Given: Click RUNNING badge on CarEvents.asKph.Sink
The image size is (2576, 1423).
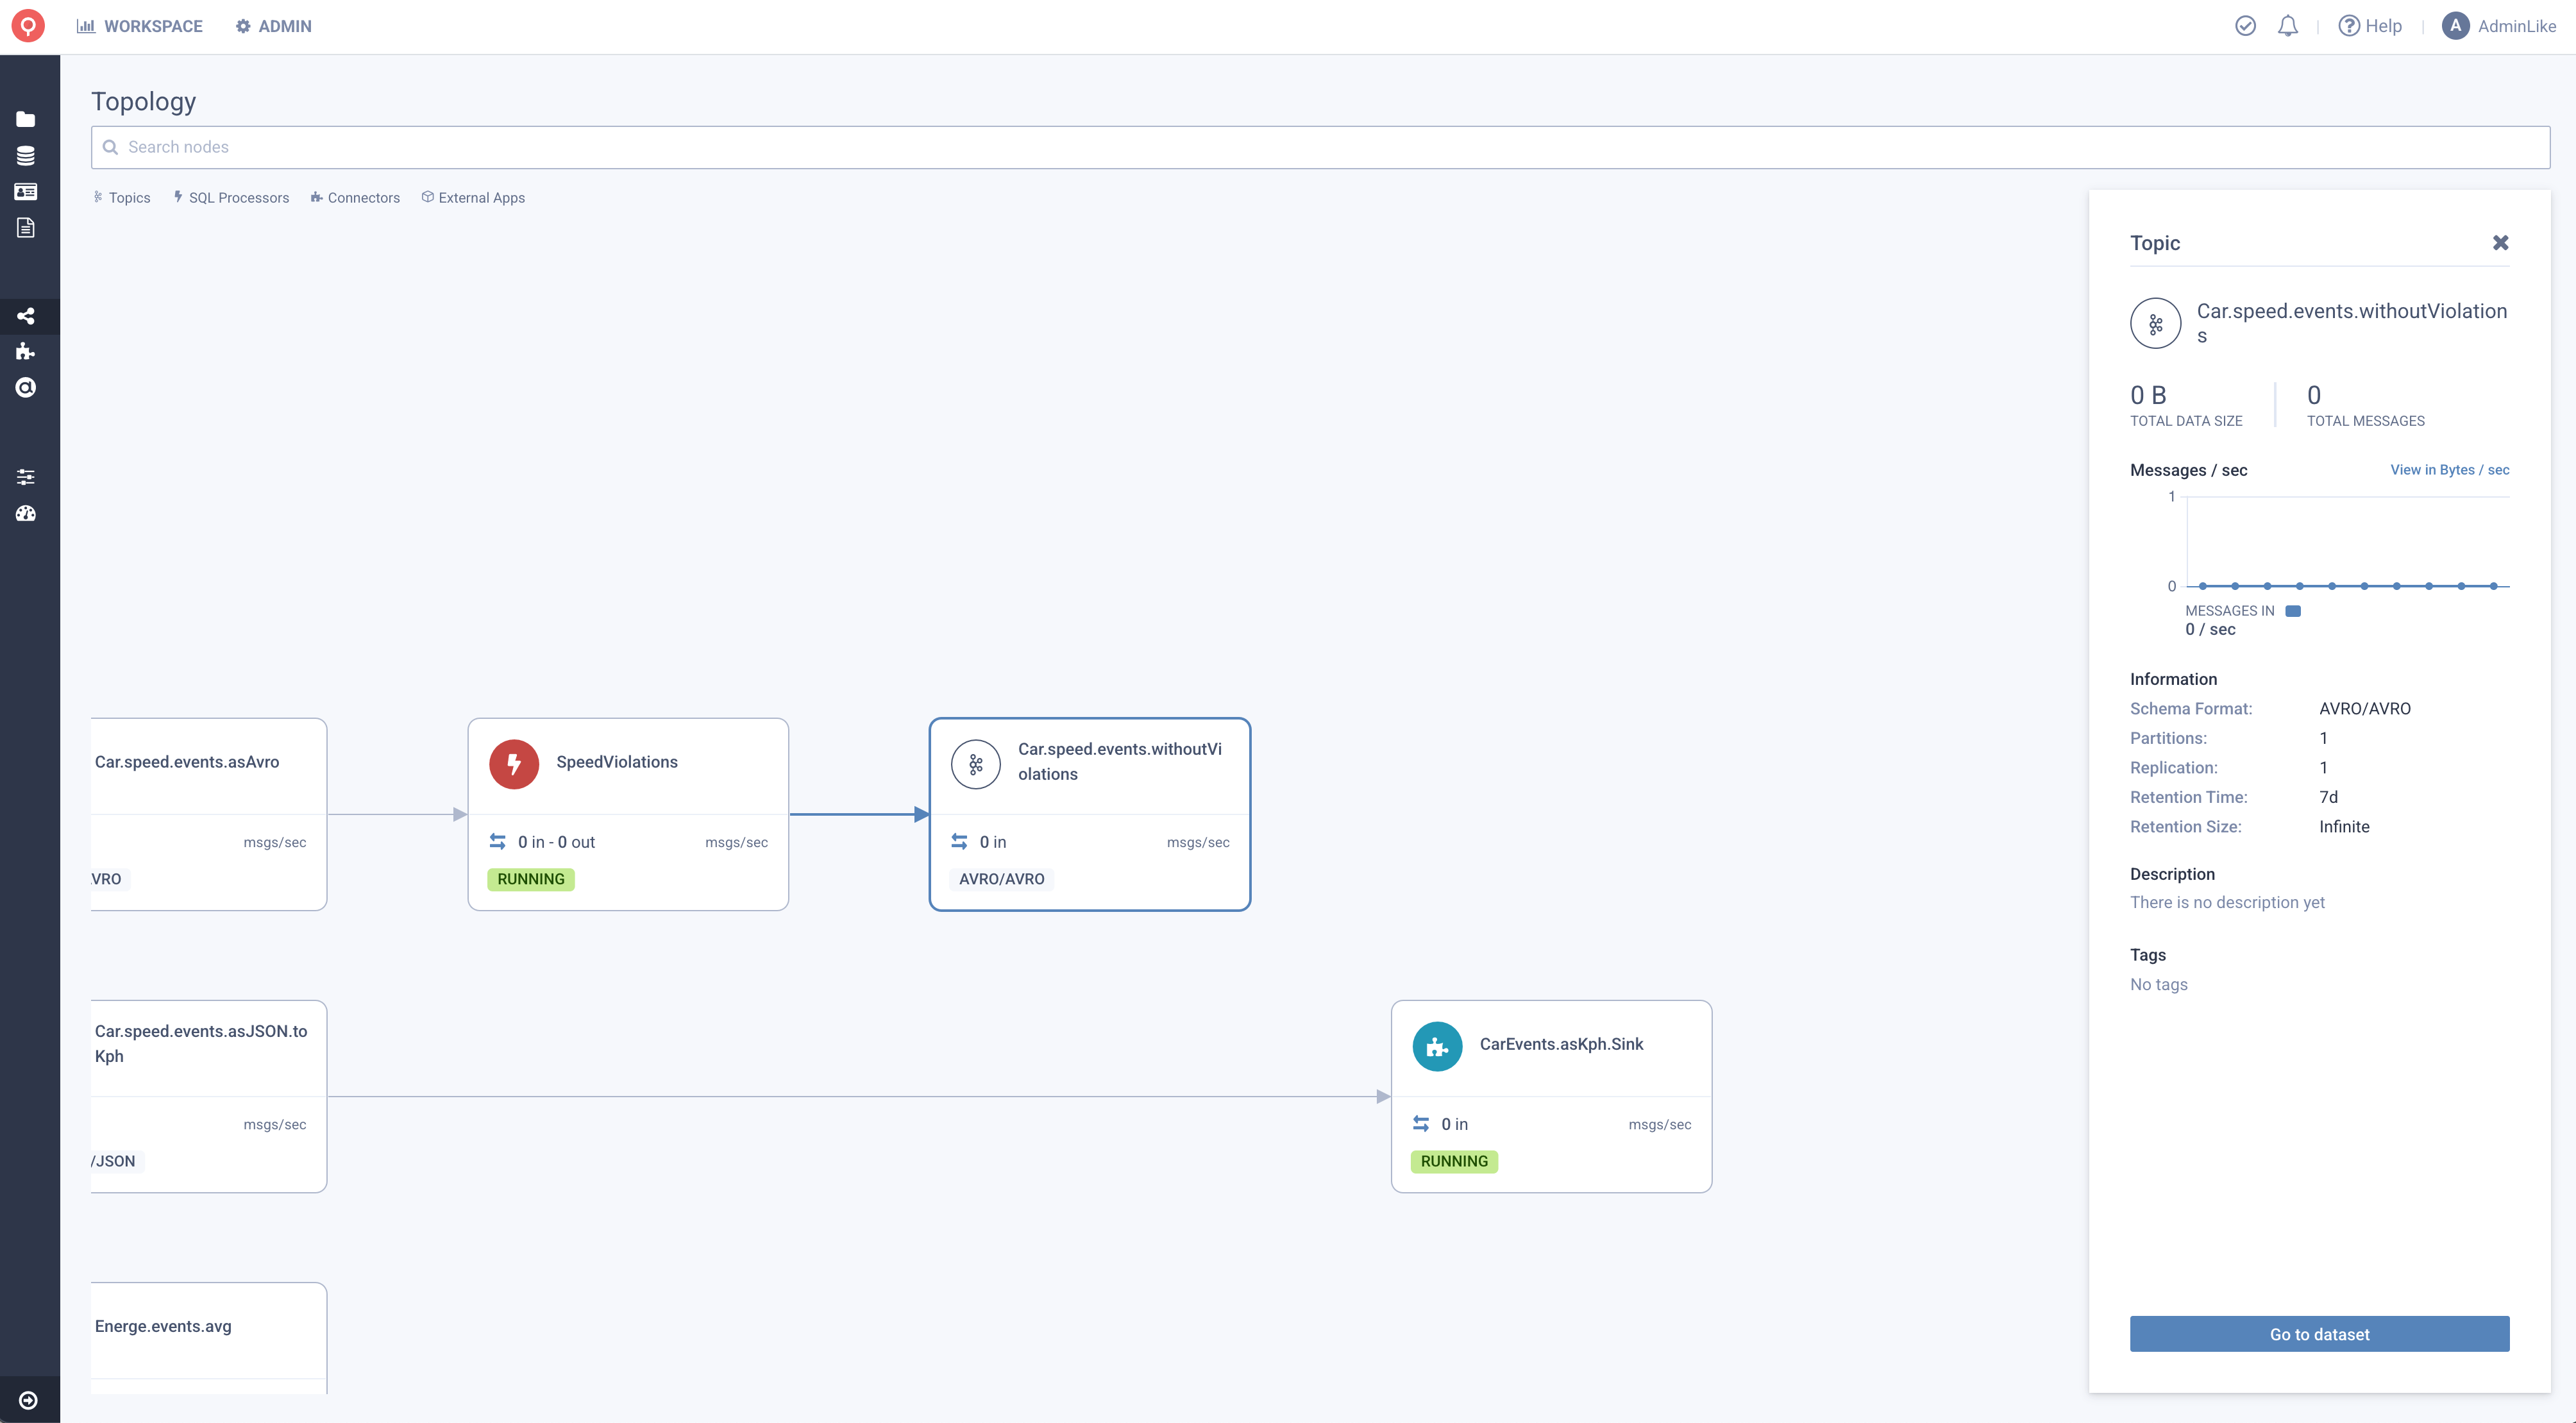Looking at the screenshot, I should coord(1454,1161).
